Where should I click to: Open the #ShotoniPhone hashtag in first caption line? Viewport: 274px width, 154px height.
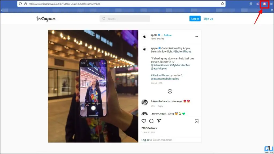coord(182,52)
